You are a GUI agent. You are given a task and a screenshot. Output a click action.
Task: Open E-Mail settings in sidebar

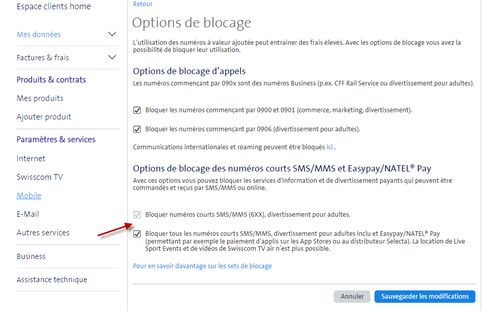click(x=28, y=214)
